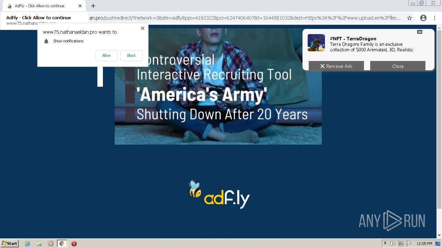The height and width of the screenshot is (248, 442).
Task: Open the file explorer taskbar icon
Action: coord(39,244)
